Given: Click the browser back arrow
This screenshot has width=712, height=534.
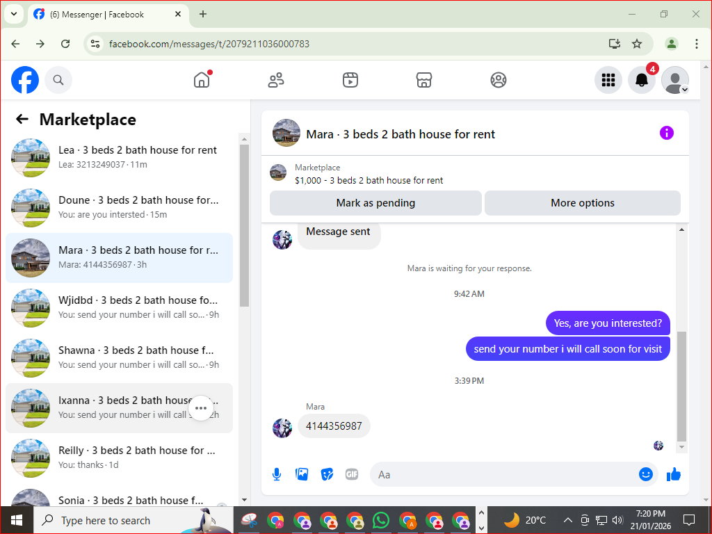Looking at the screenshot, I should 15,44.
